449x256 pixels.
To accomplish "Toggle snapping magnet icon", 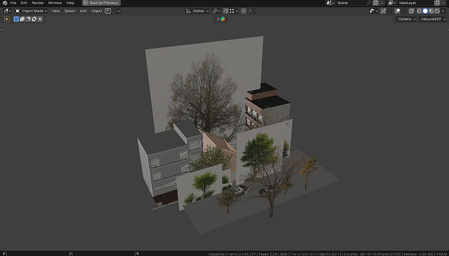I will [226, 11].
